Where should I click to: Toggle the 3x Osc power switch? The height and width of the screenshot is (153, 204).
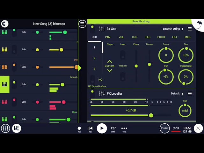pos(92,29)
